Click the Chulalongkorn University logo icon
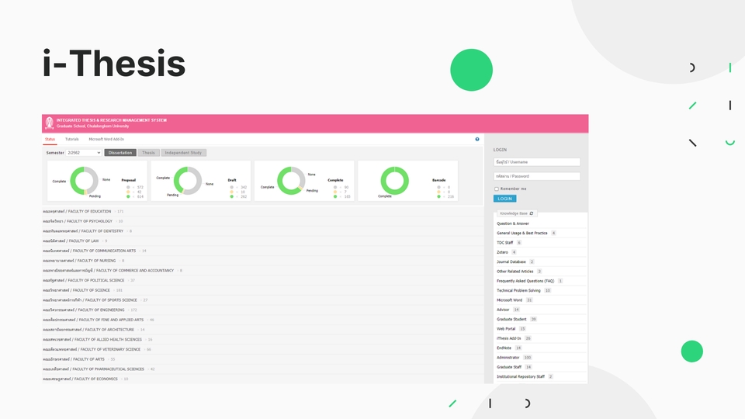Image resolution: width=745 pixels, height=419 pixels. tap(50, 123)
